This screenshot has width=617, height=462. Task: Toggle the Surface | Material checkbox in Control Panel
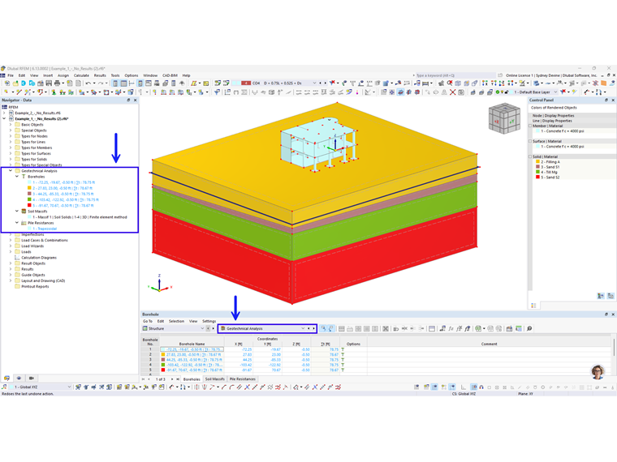(530, 141)
